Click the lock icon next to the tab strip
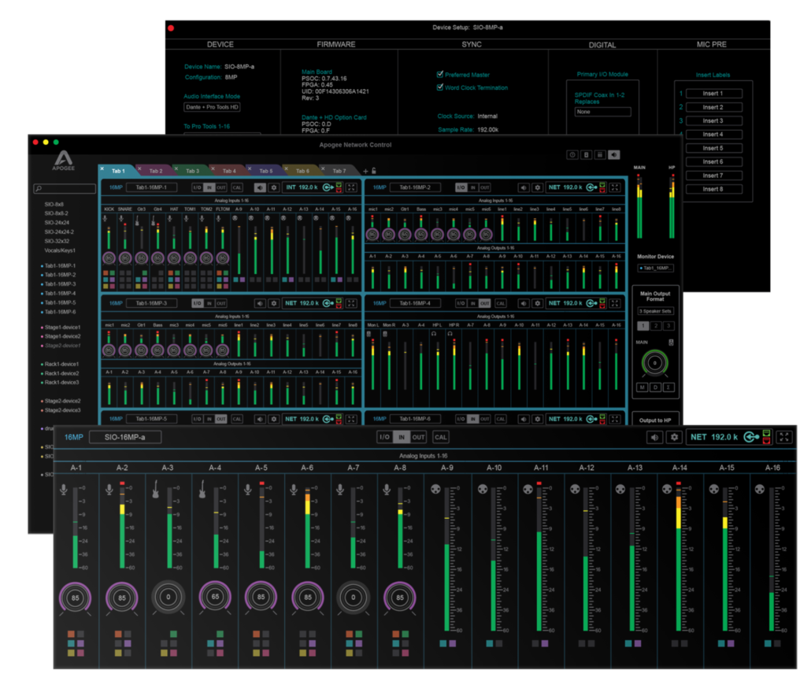Viewport: 811px width, 696px height. pos(373,171)
